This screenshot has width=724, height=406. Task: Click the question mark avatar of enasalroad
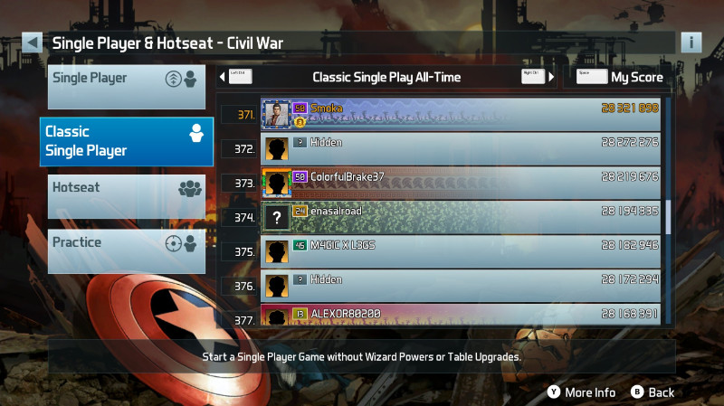(277, 217)
